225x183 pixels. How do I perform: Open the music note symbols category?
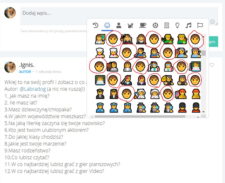188,25
